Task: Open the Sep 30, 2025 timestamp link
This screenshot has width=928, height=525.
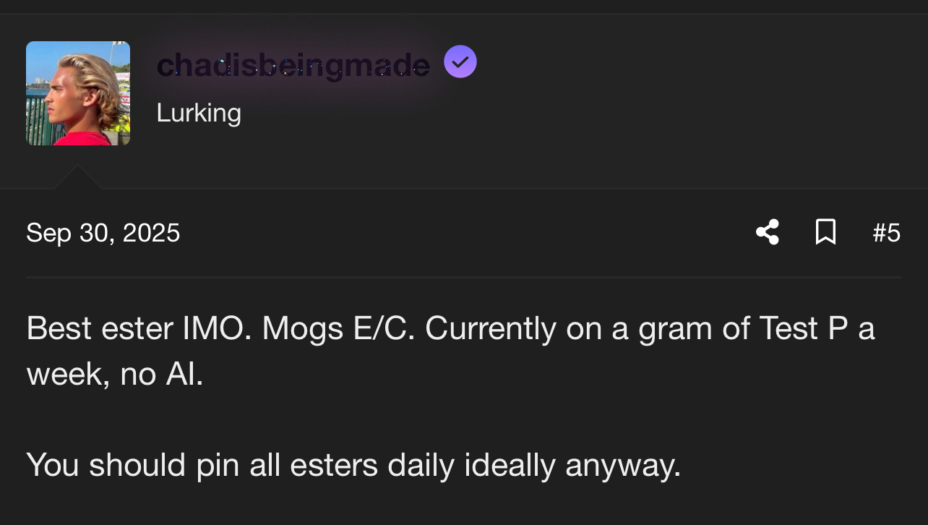Action: coord(103,233)
